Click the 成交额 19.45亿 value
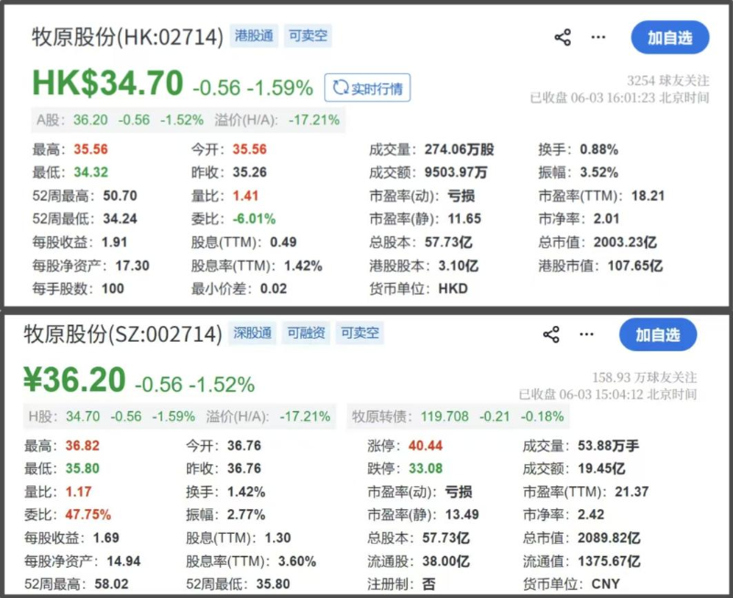Image resolution: width=733 pixels, height=598 pixels. click(601, 469)
